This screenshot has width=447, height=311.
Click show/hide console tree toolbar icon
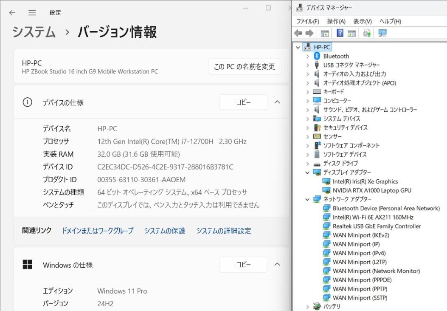click(x=325, y=33)
